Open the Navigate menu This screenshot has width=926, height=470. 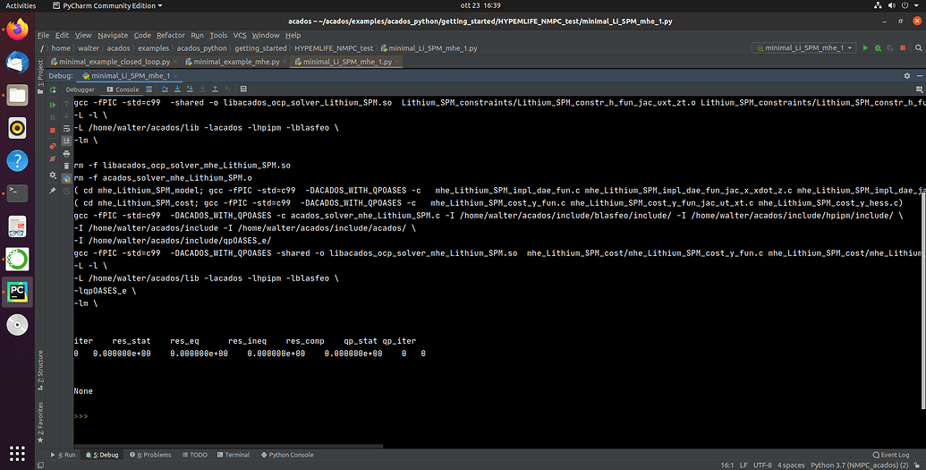112,36
